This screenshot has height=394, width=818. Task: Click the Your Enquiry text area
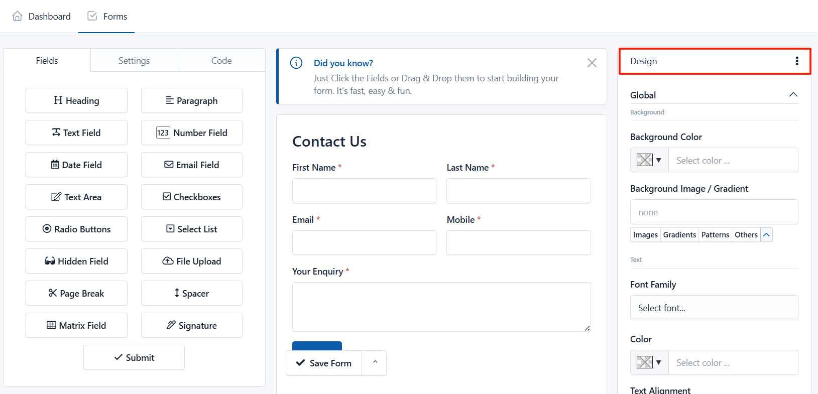pyautogui.click(x=441, y=307)
